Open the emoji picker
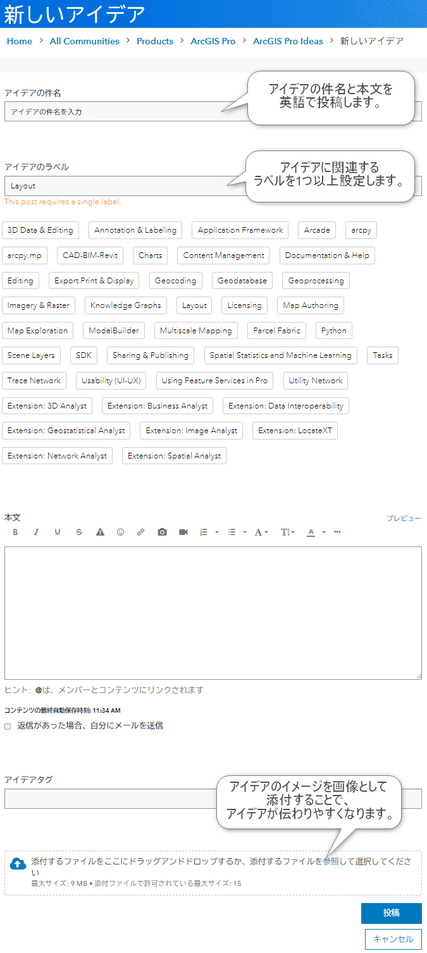Image resolution: width=427 pixels, height=953 pixels. [x=120, y=532]
